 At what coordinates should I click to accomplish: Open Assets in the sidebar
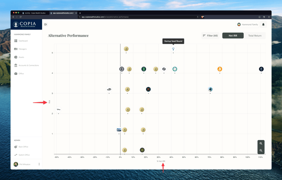pos(21,57)
